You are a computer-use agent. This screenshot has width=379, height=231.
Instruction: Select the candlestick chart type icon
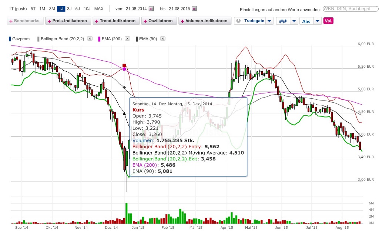tap(284, 21)
